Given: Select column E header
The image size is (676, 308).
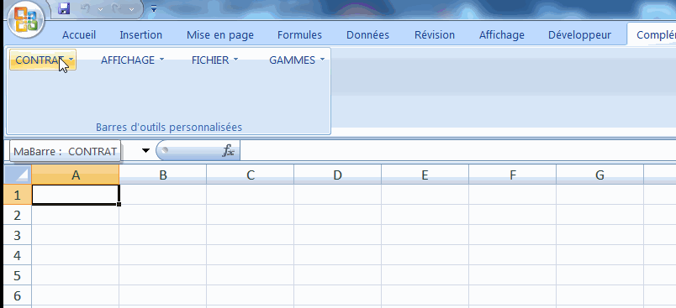Looking at the screenshot, I should click(x=425, y=175).
